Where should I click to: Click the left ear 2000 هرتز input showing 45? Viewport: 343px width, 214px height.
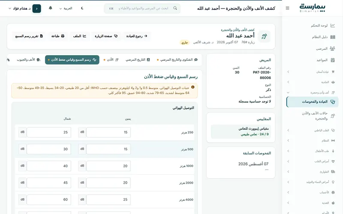(49, 183)
